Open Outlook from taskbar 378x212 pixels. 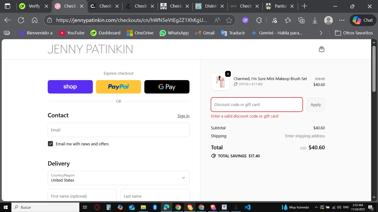[x=132, y=207]
